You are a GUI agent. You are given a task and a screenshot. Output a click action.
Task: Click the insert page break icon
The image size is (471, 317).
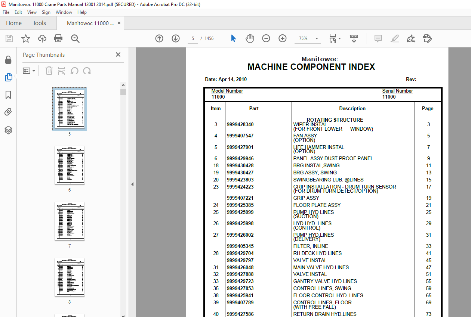62,71
